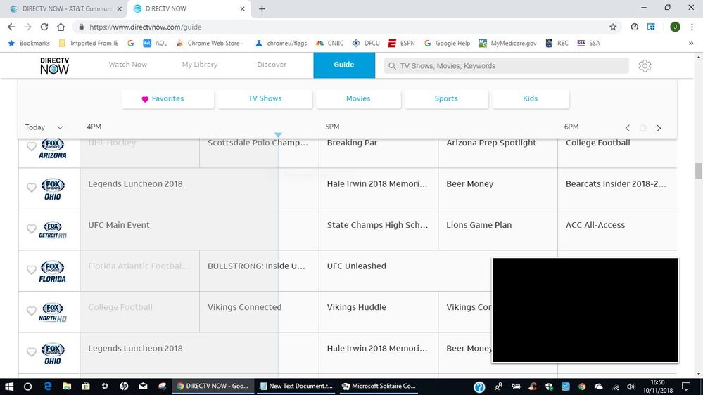Click the DIRECTV NOW logo

click(54, 65)
